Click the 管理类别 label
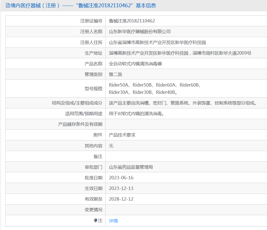The image size is (267, 230). (x=93, y=75)
